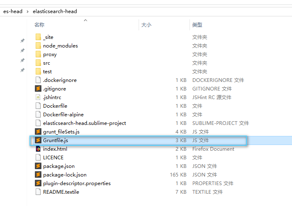This screenshot has width=292, height=206.
Task: Click the third quick-access pin icon
Action: [23, 60]
